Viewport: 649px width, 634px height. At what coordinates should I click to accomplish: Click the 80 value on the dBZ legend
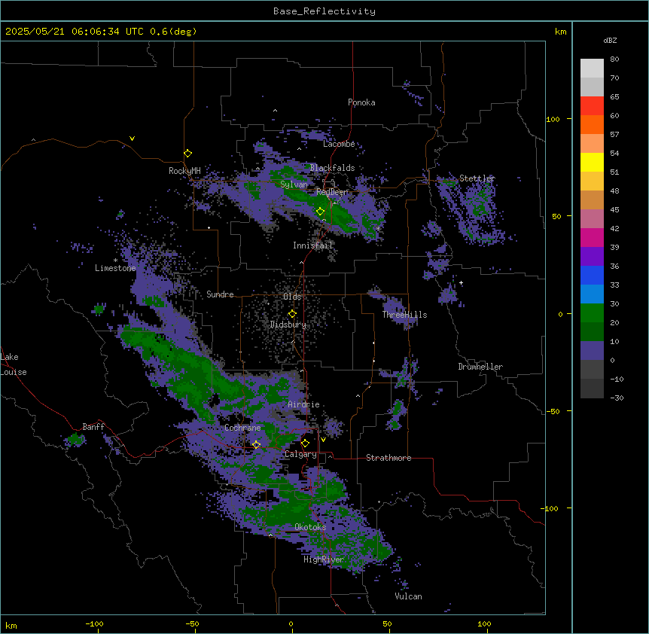(x=614, y=59)
